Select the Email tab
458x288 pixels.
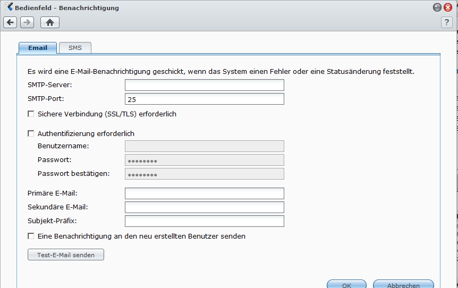38,48
